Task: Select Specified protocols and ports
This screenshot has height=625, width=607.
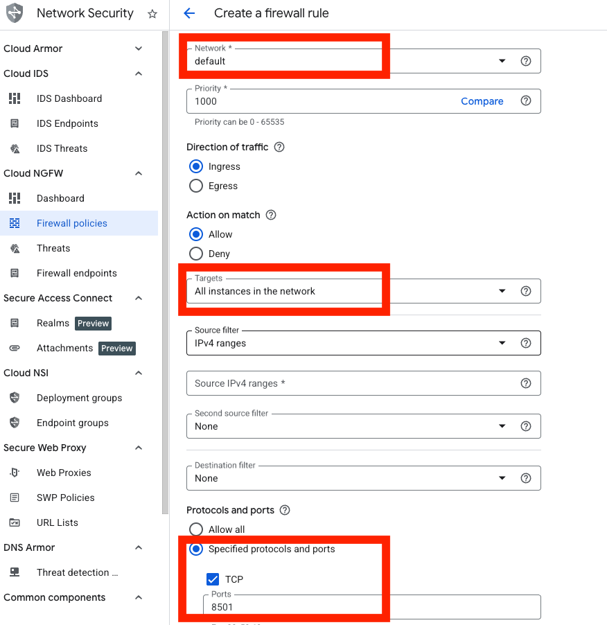Action: click(196, 549)
